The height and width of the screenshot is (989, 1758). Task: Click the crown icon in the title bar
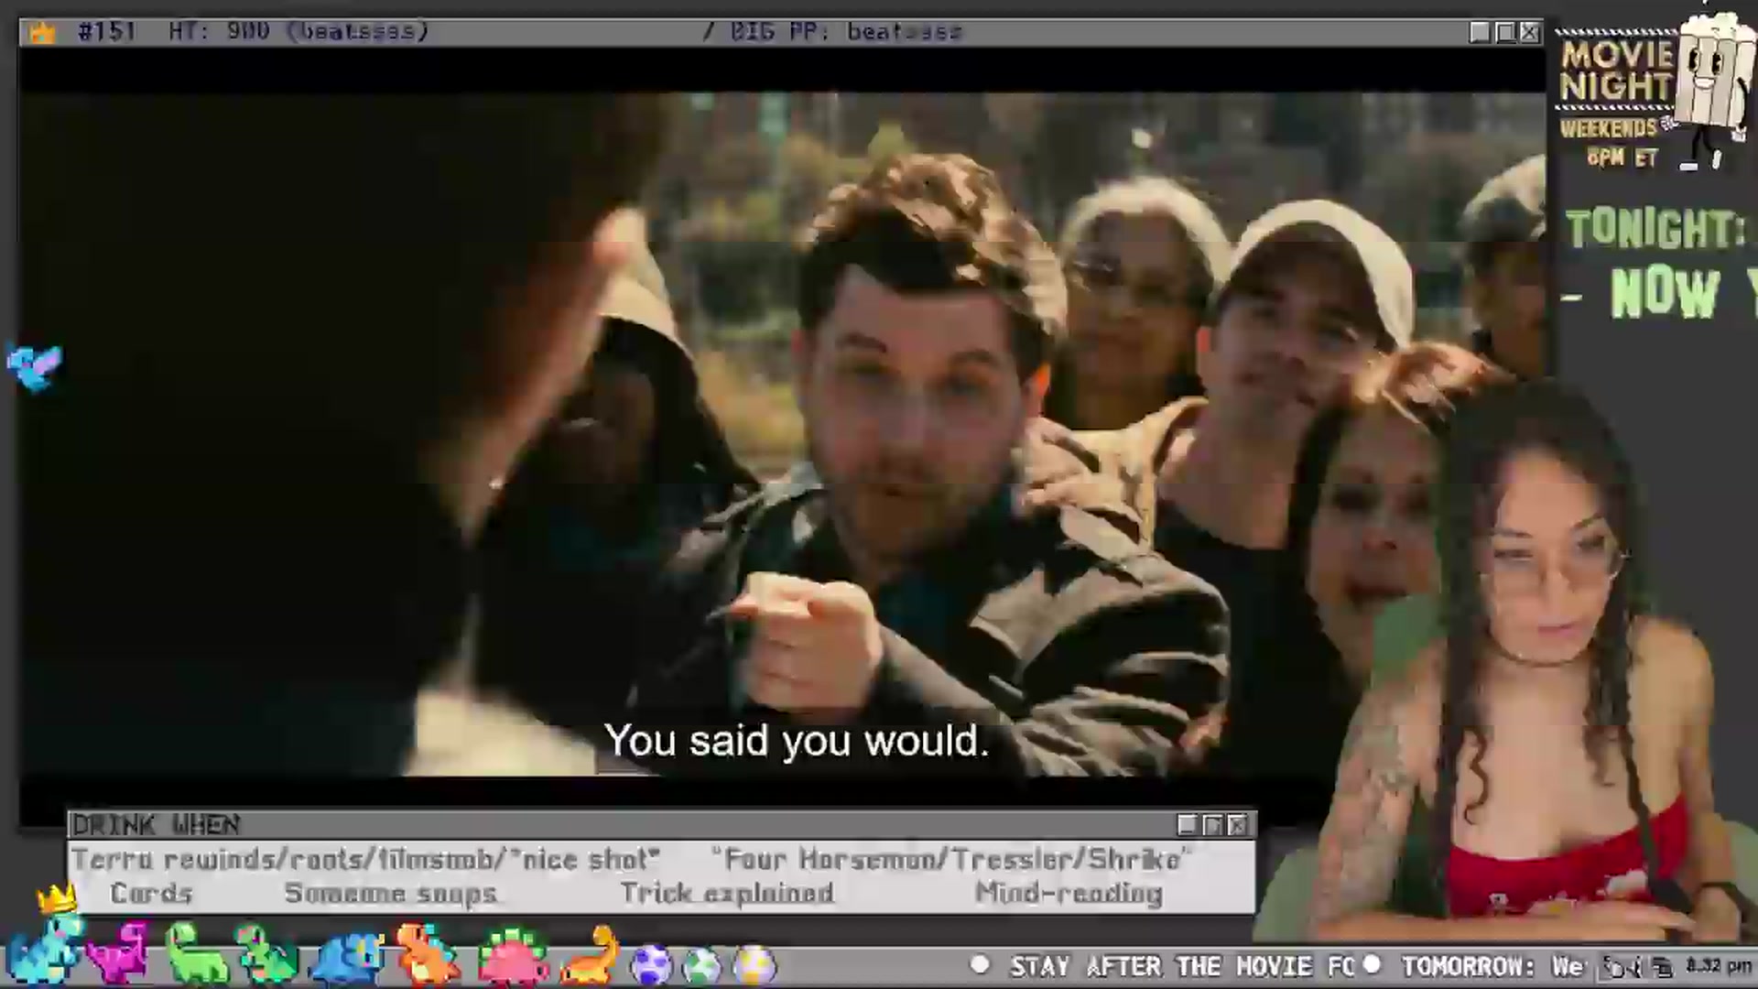[x=42, y=33]
